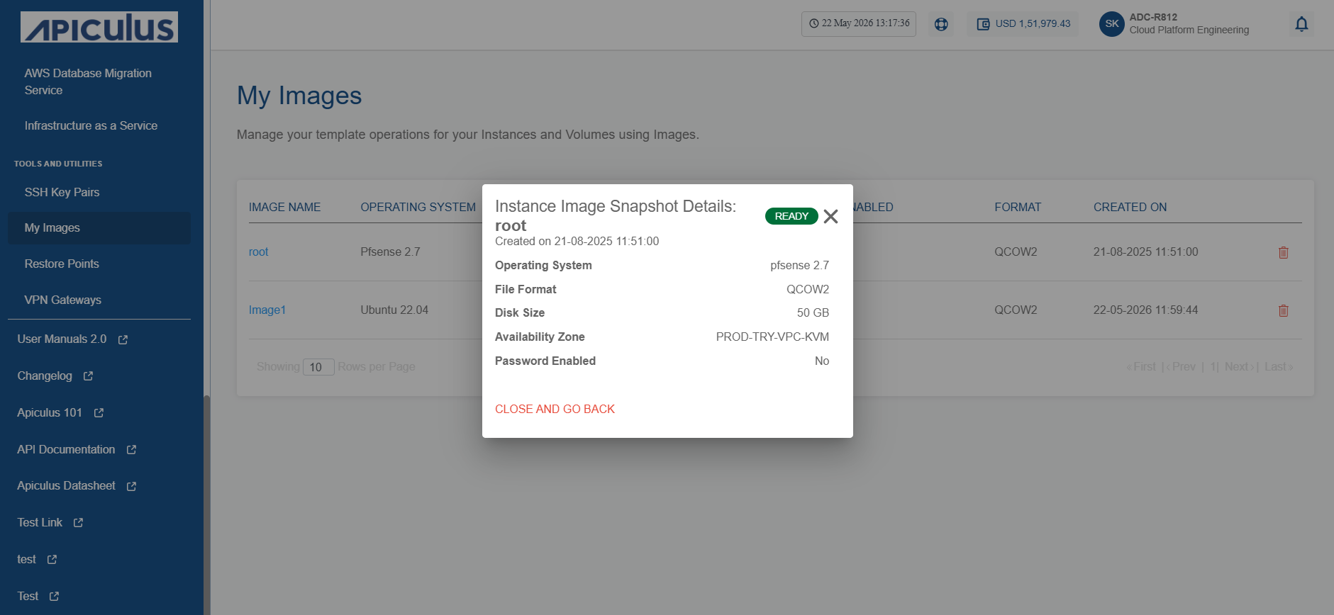Click external icon beside User Manuals 2.0
The image size is (1334, 615).
coord(123,340)
